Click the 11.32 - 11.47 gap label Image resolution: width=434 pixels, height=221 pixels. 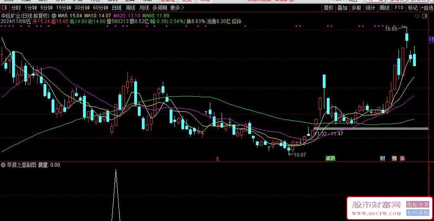tap(329, 134)
